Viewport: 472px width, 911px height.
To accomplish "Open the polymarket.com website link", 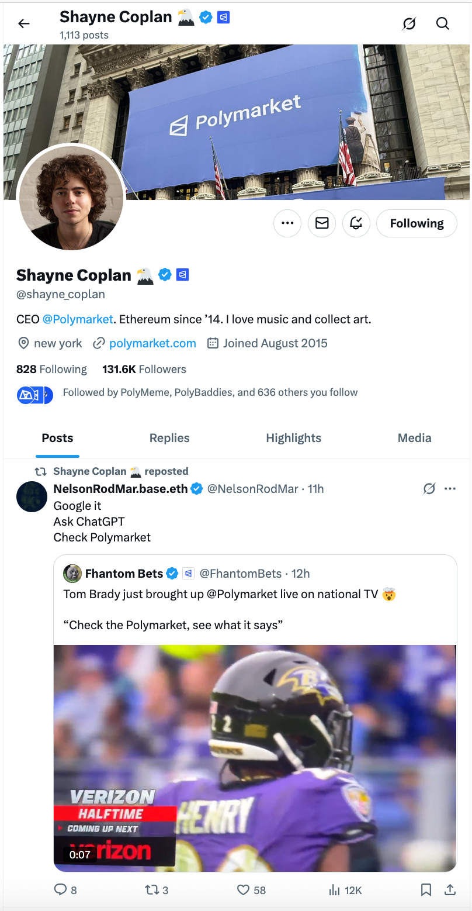I will click(x=152, y=343).
